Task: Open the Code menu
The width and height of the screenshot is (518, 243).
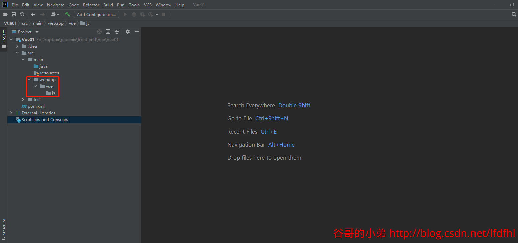Action: (74, 5)
